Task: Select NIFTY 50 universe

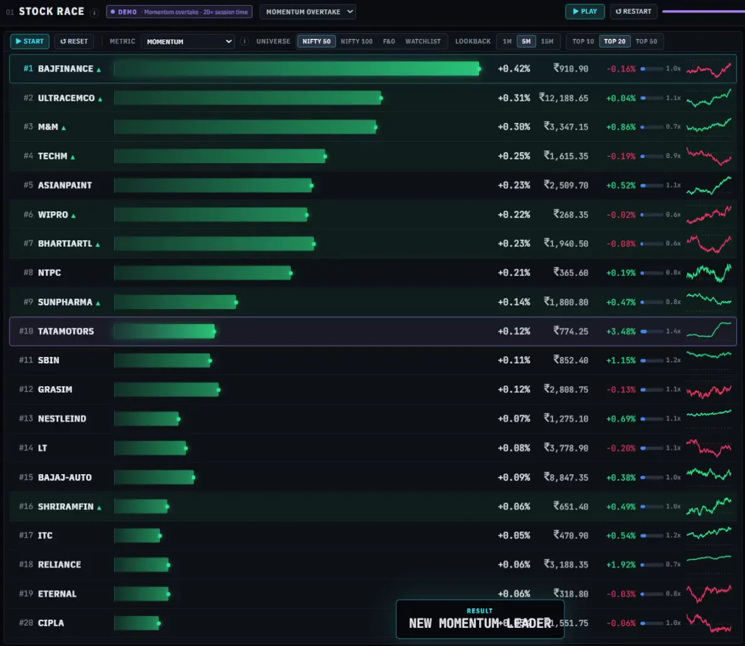Action: (317, 41)
